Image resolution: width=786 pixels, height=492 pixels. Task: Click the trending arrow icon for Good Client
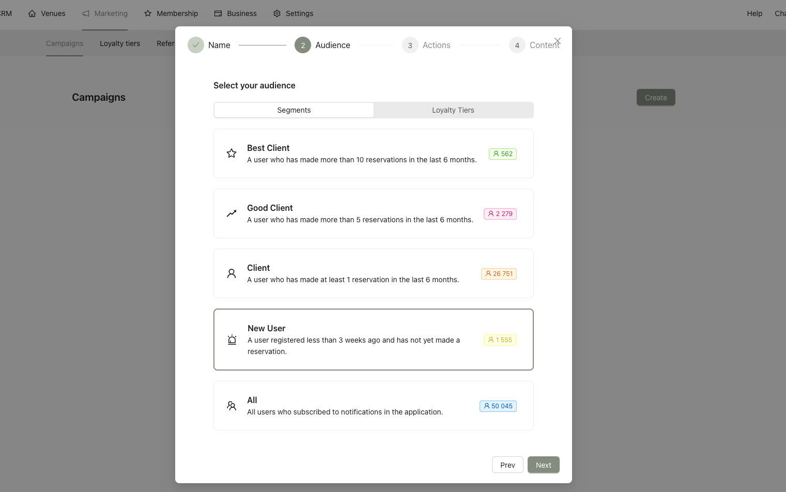(232, 213)
